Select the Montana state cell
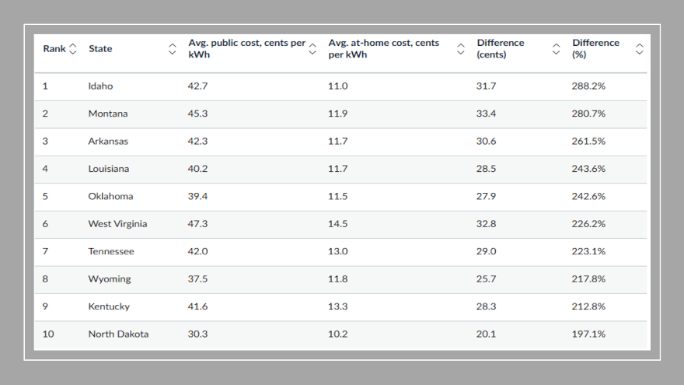684x385 pixels. [x=108, y=114]
